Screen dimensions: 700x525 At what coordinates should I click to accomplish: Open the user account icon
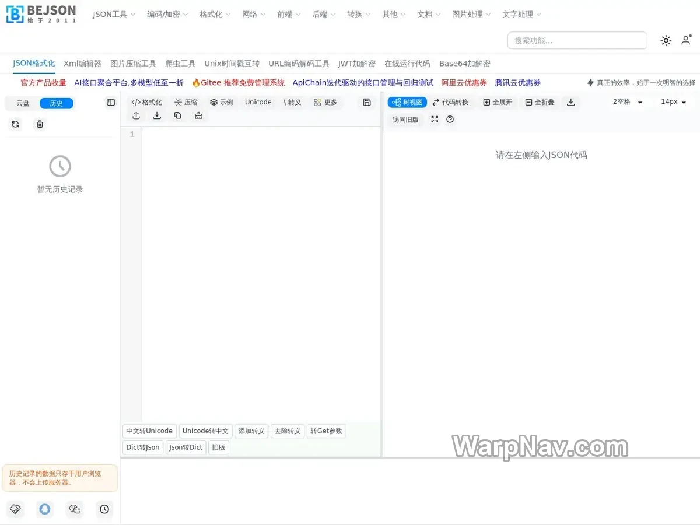click(x=686, y=40)
